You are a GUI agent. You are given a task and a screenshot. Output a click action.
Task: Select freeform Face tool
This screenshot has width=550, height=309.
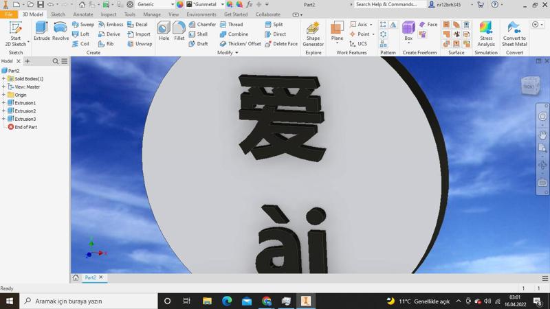coord(428,25)
